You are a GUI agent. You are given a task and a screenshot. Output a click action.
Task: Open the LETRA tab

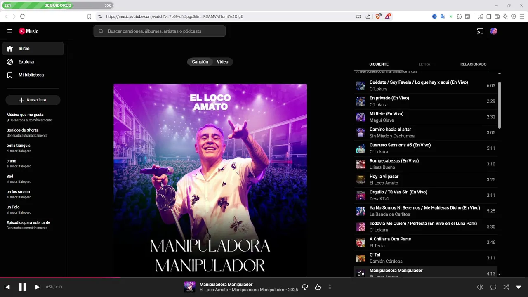(424, 64)
